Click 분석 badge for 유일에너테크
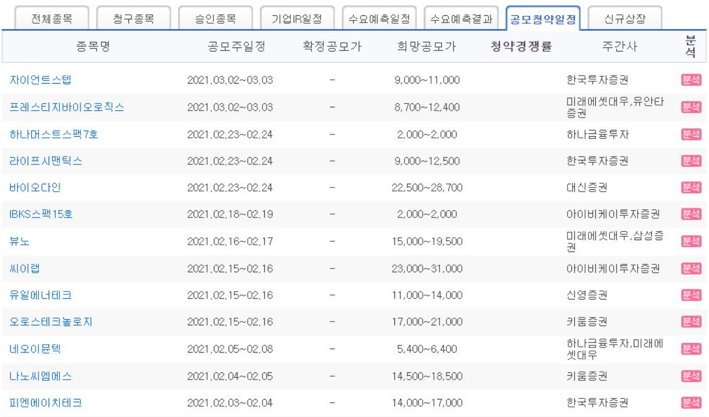This screenshot has width=709, height=417. pos(691,296)
